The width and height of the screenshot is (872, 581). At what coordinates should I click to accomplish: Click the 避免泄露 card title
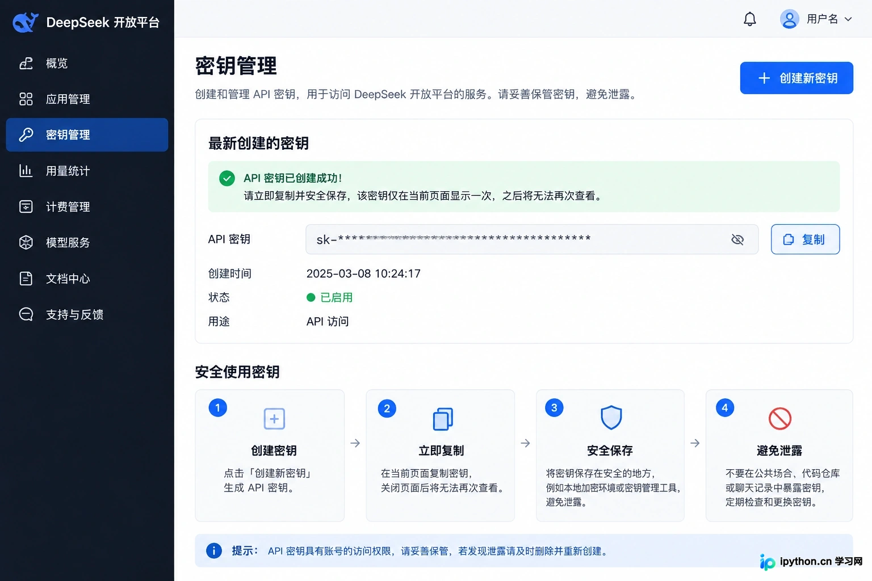[779, 451]
